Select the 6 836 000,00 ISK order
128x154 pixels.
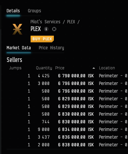(x=67, y=137)
